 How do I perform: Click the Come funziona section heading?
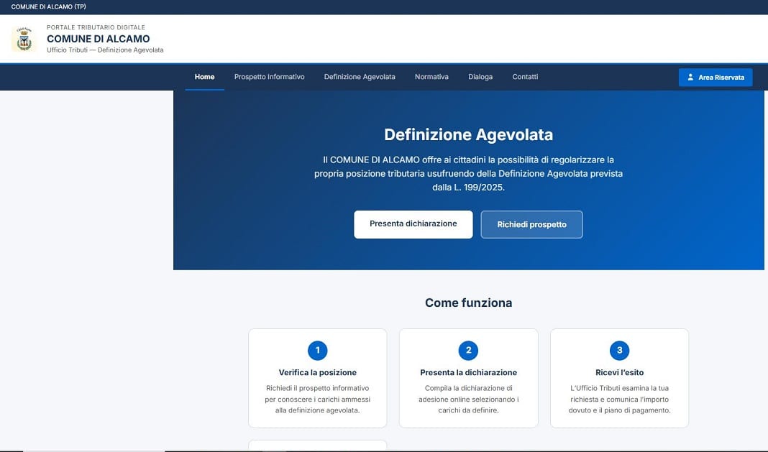468,303
